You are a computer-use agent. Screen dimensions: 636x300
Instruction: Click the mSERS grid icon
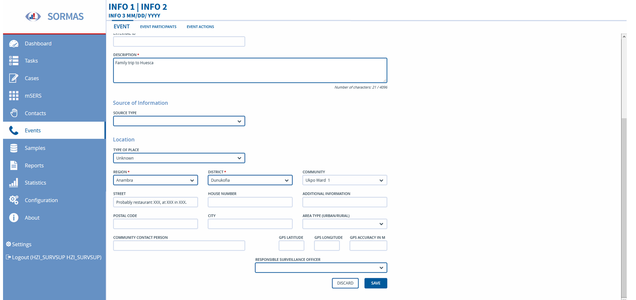point(14,96)
